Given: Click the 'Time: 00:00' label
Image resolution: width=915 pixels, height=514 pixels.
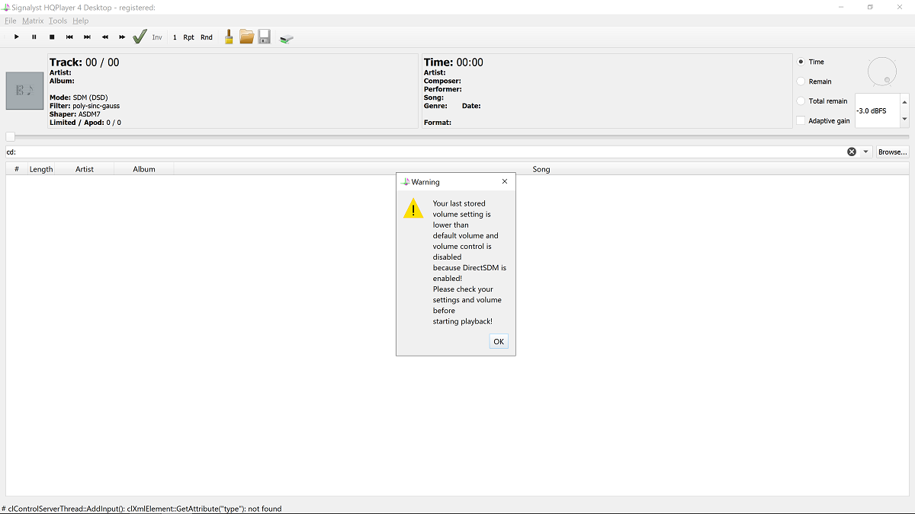Looking at the screenshot, I should [454, 62].
